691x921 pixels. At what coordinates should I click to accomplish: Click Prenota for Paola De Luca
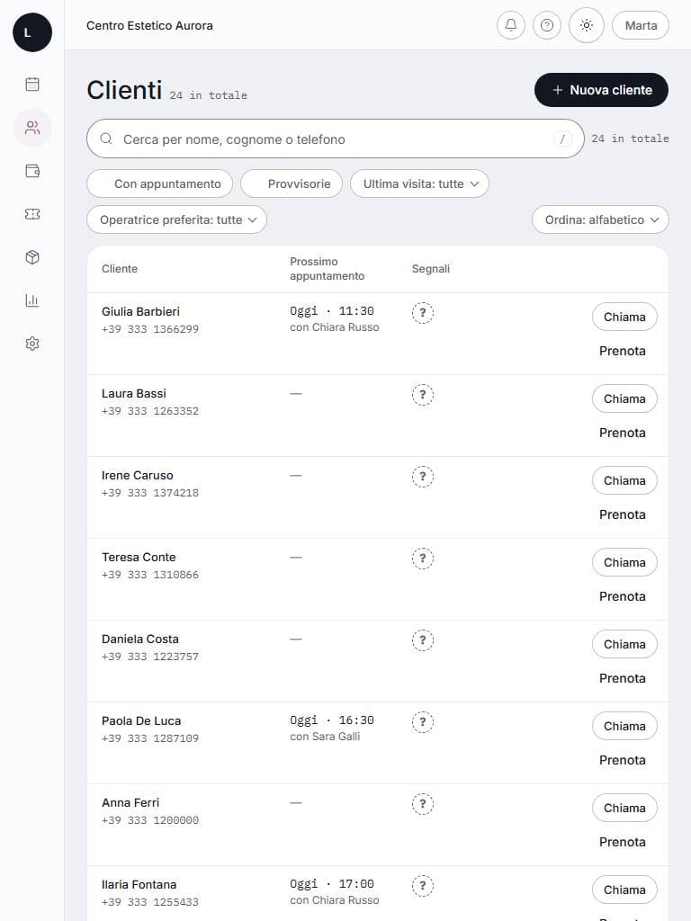(623, 760)
